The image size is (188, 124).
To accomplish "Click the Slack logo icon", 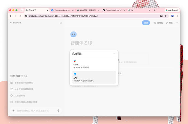I will coord(75,61).
